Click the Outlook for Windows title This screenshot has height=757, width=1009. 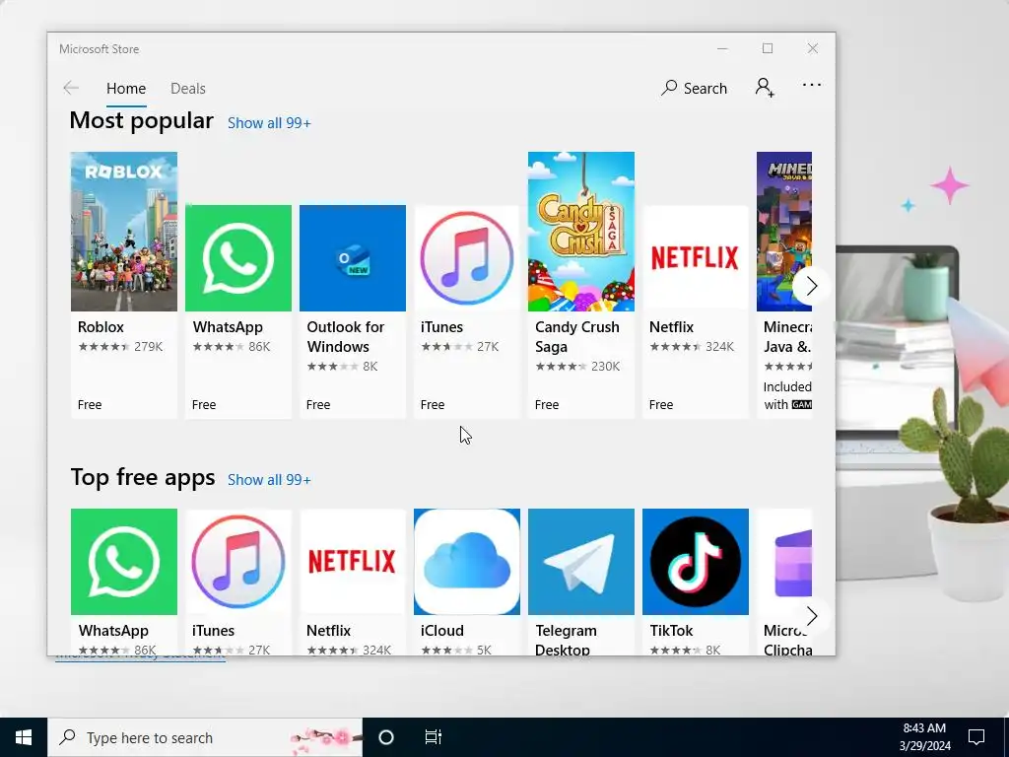(x=346, y=337)
